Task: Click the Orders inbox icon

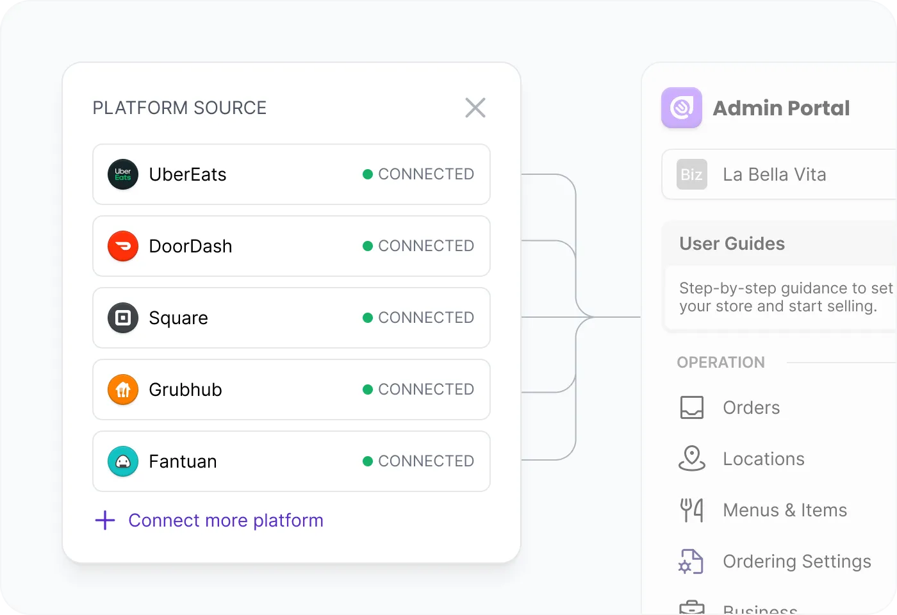Action: pos(692,407)
